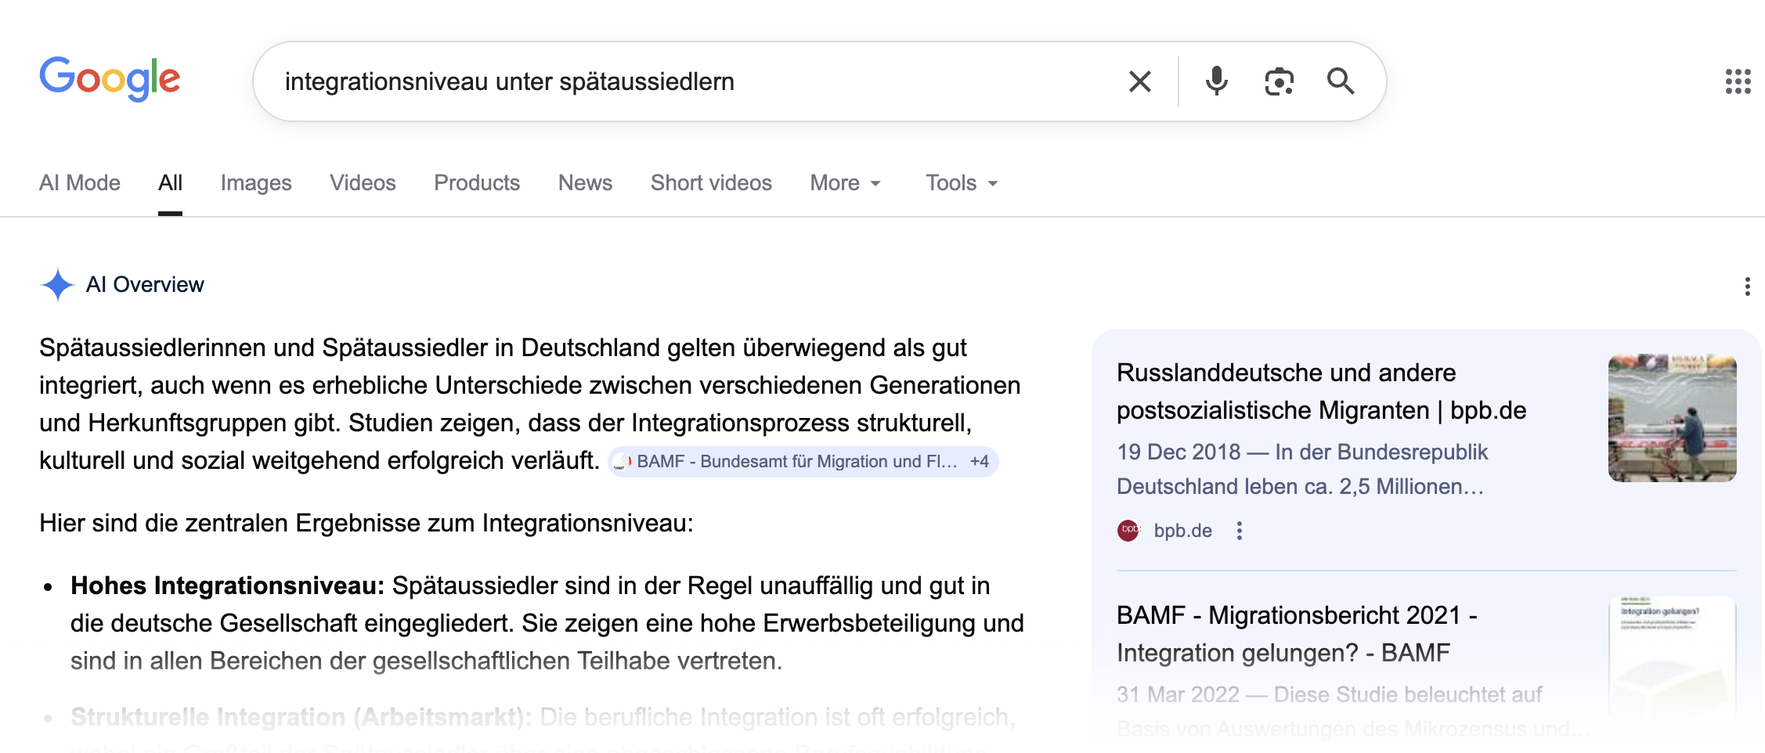Click 'Hier sind die zentralen Ergebnisse' line
The width and height of the screenshot is (1765, 753).
(366, 523)
